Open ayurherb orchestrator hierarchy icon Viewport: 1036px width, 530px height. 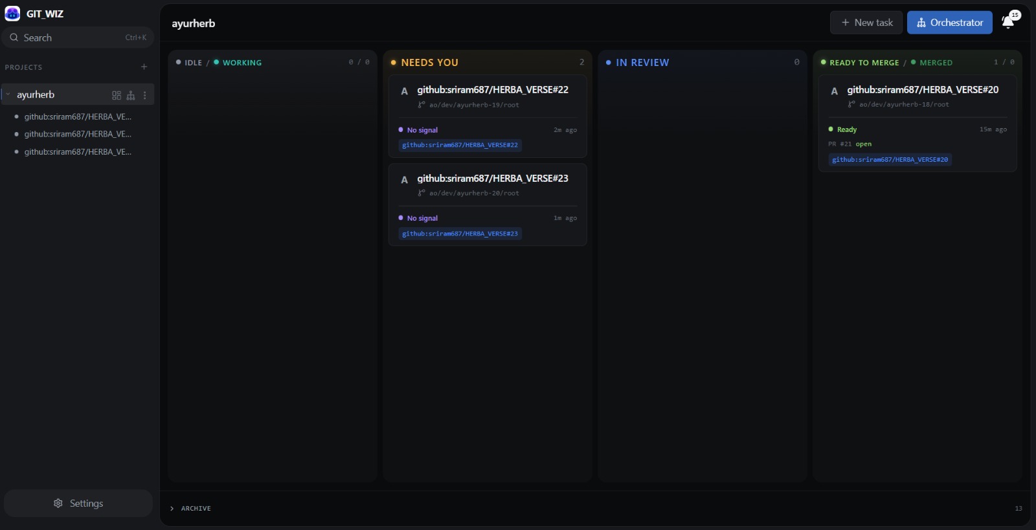pyautogui.click(x=131, y=95)
